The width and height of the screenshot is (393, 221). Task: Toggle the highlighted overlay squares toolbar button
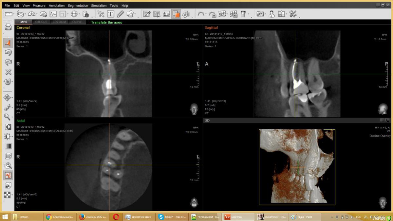coord(176,14)
